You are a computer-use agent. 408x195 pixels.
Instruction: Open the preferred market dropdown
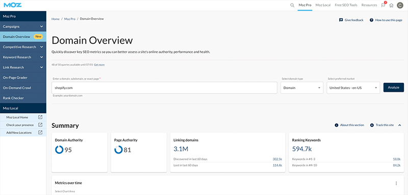pos(353,88)
